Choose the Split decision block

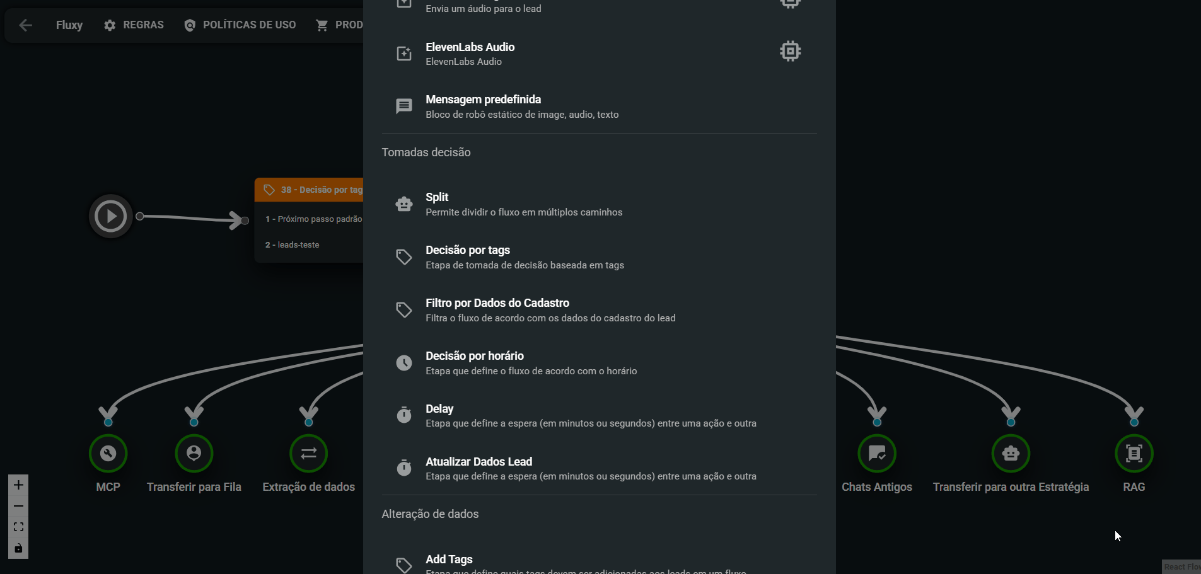[599, 204]
